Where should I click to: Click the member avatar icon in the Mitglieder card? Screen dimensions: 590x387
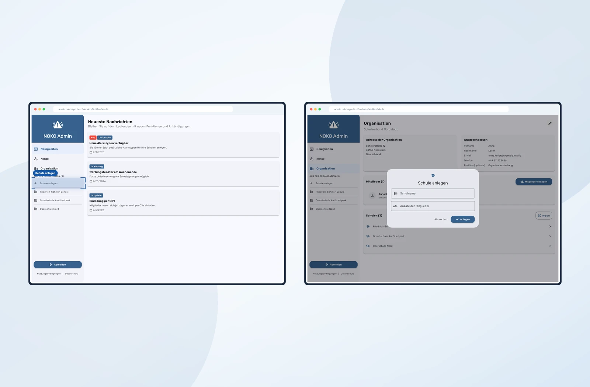click(372, 196)
